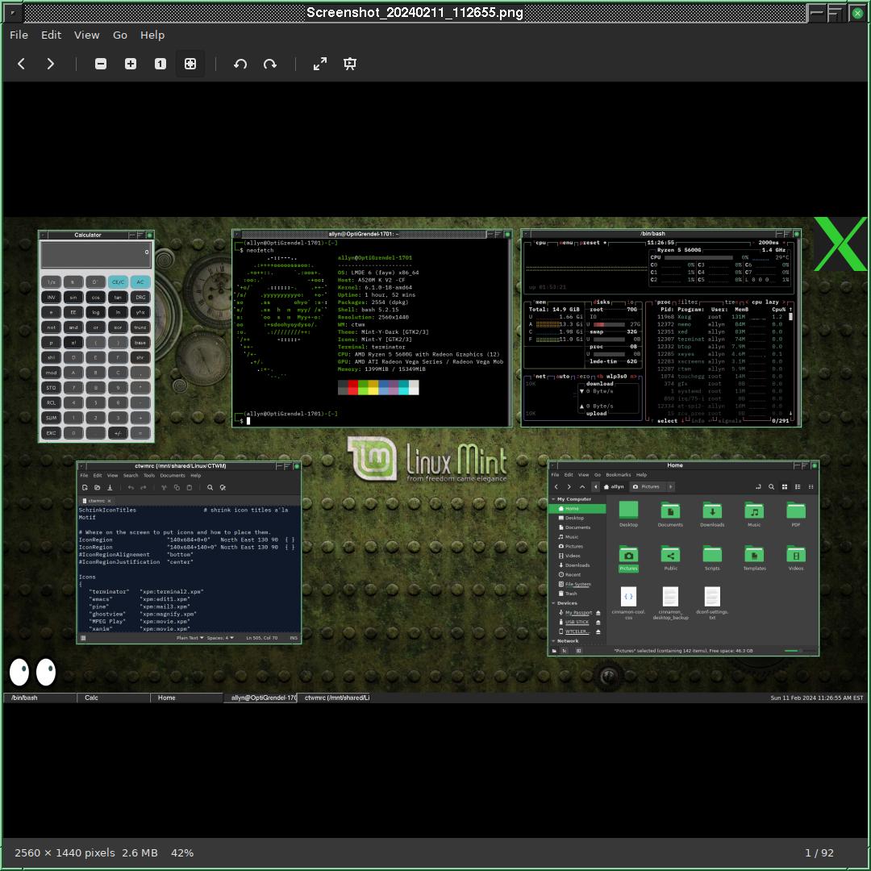871x871 pixels.
Task: Open the Edit menu
Action: point(51,35)
